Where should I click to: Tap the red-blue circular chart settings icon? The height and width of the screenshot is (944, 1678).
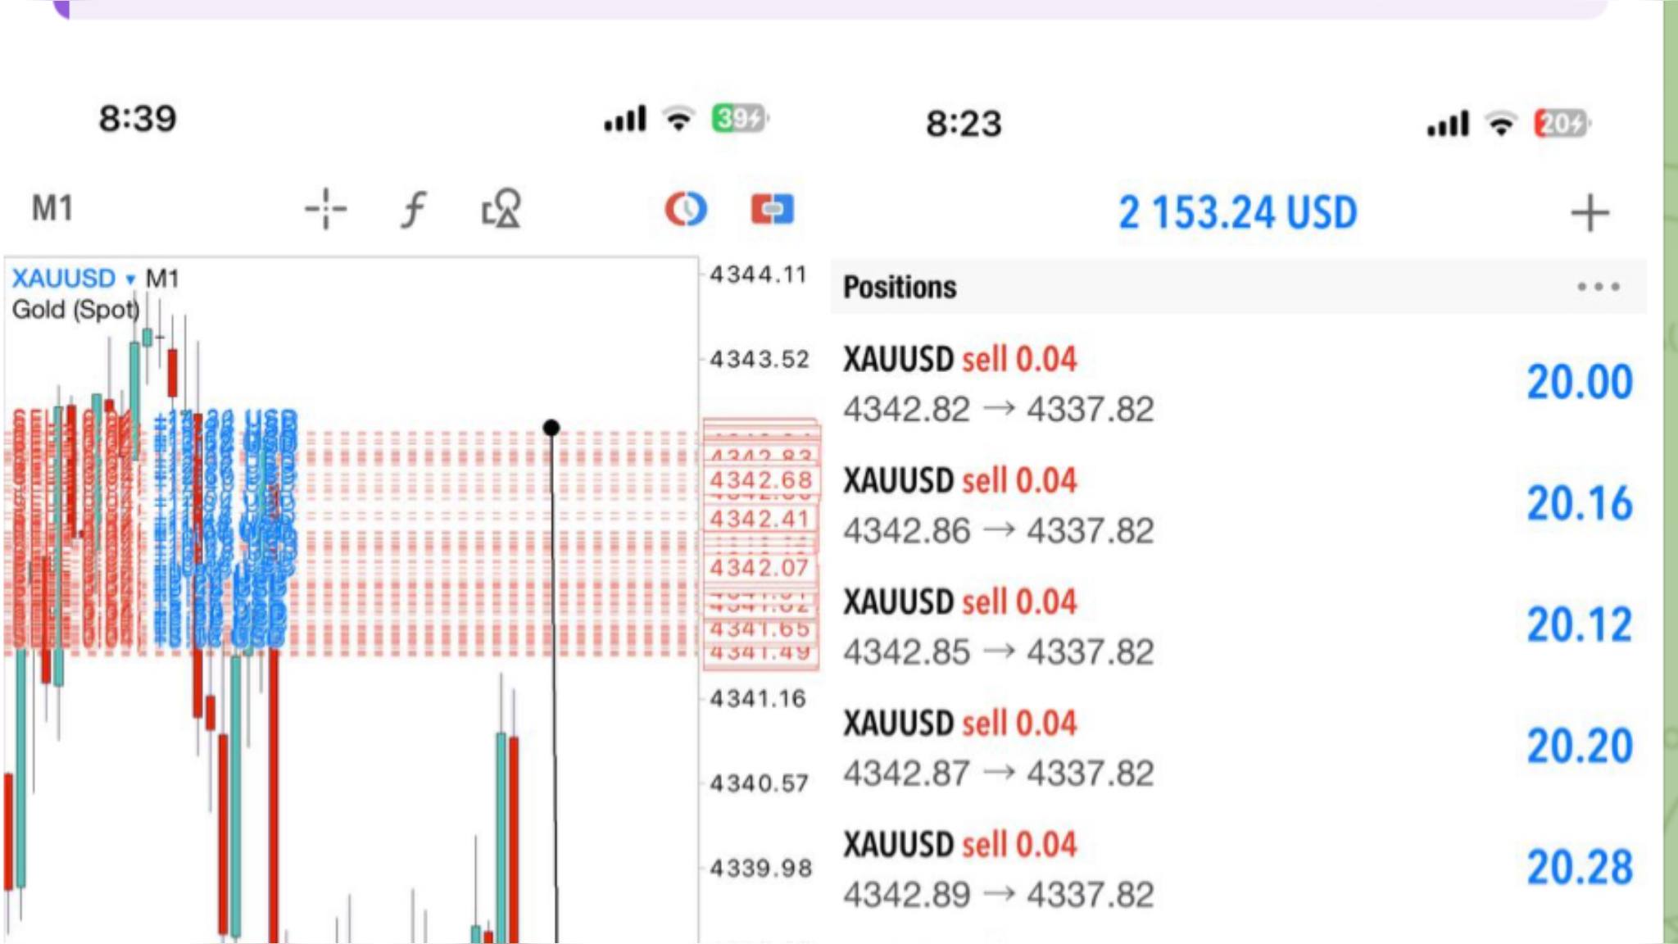click(x=686, y=209)
